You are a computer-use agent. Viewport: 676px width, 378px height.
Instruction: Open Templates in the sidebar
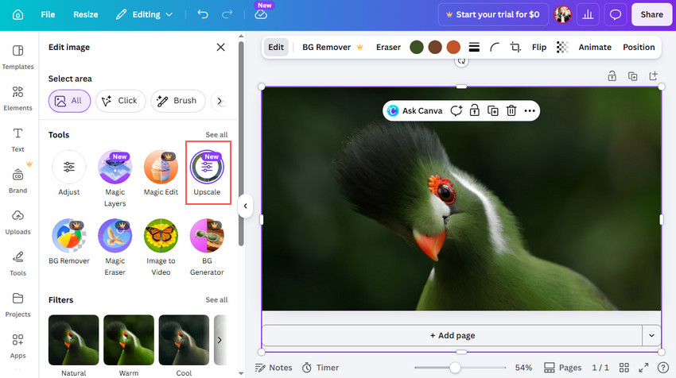click(x=17, y=57)
